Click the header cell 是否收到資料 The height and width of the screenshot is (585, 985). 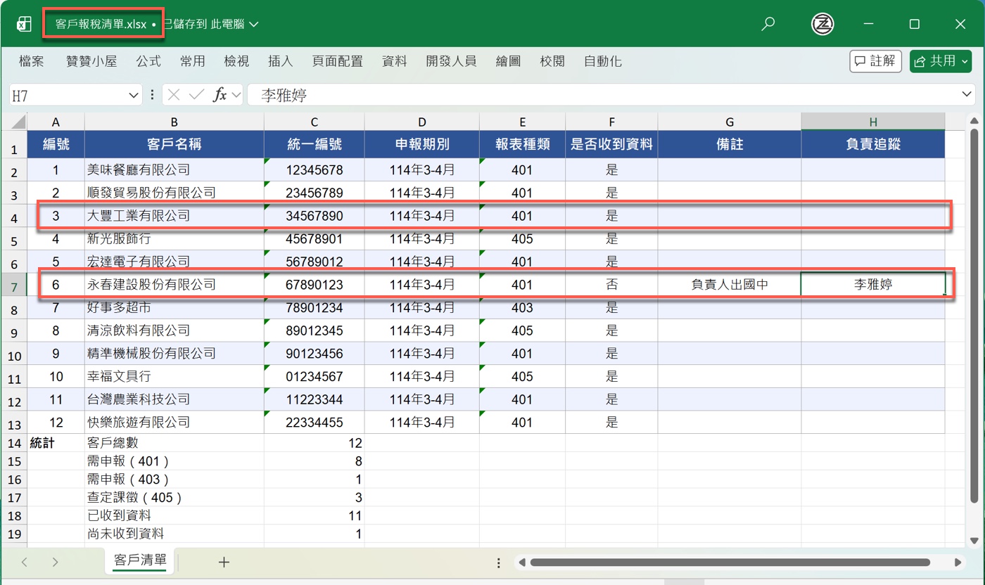tap(611, 145)
